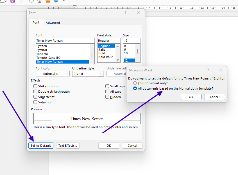Check the Hidden text checkbox
The image size is (238, 175).
click(107, 97)
